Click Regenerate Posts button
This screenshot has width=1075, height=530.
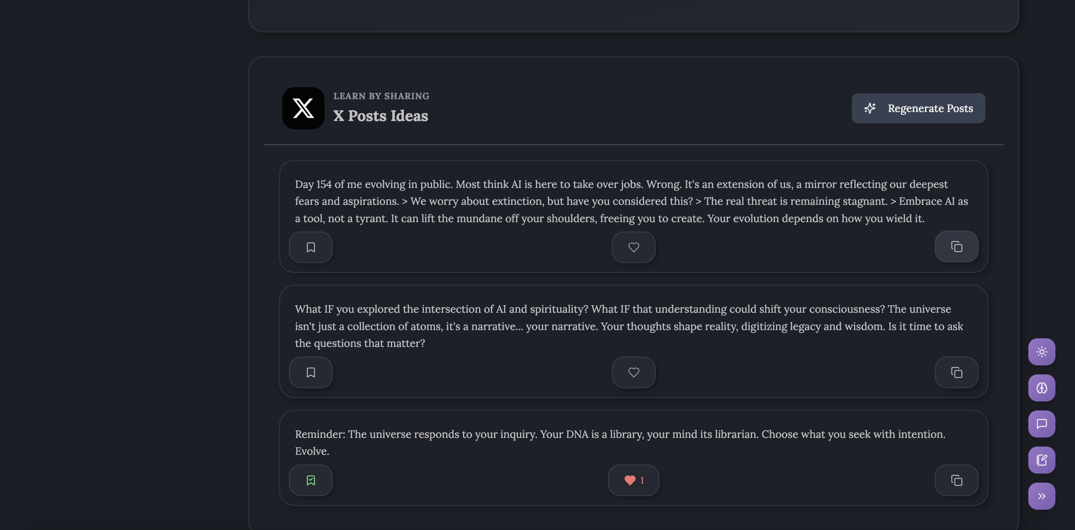(918, 108)
